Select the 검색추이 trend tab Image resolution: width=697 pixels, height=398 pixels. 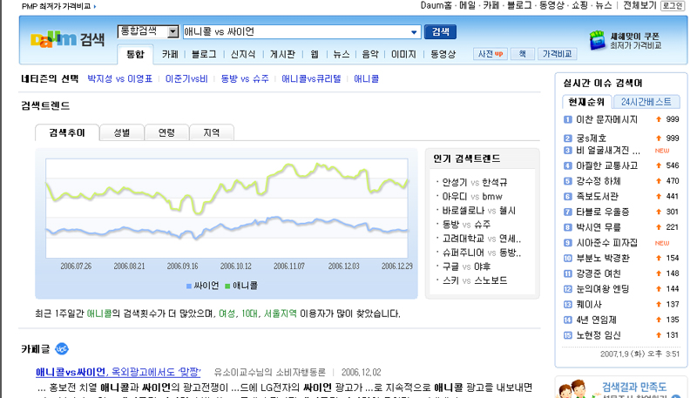coord(67,132)
